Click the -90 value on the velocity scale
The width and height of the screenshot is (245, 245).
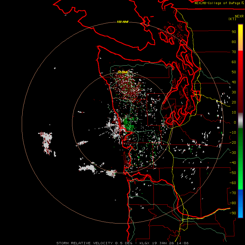point(233,213)
